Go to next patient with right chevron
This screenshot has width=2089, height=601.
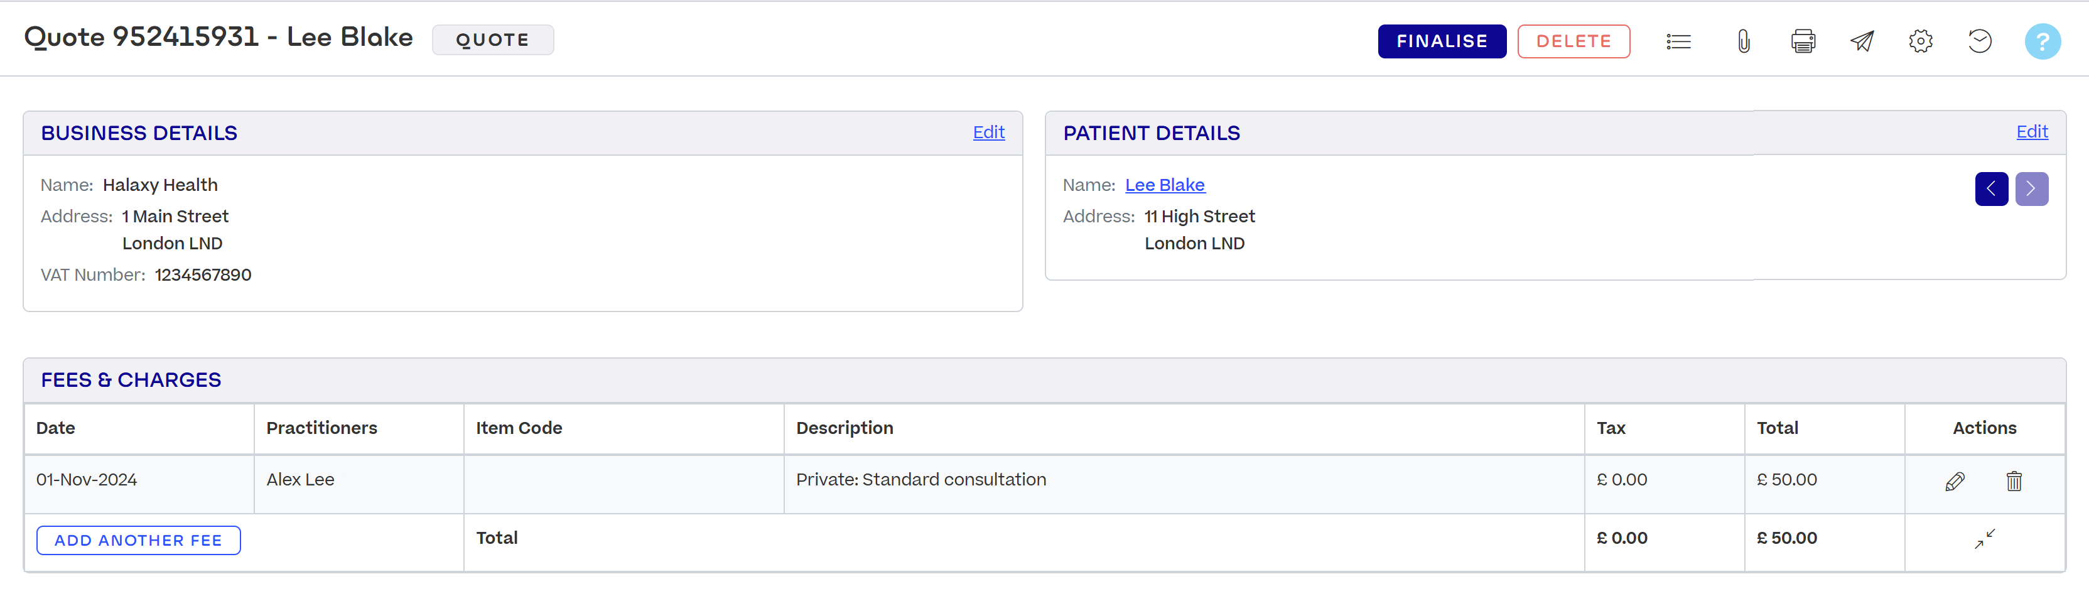(2031, 189)
